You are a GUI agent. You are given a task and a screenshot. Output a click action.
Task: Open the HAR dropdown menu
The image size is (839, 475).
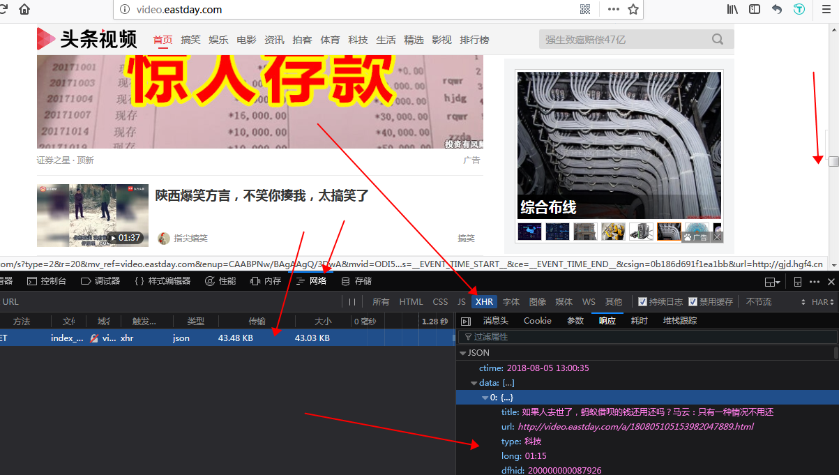coord(823,302)
